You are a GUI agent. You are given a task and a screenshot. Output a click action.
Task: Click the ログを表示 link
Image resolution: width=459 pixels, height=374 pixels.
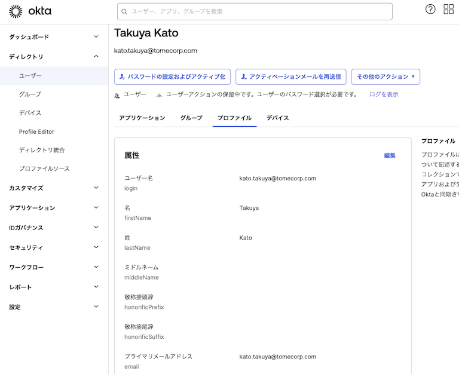384,94
